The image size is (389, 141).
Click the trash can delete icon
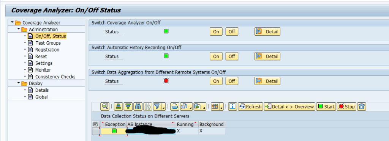click(362, 107)
